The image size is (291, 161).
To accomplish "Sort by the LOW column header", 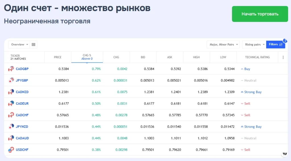I will click(223, 57).
